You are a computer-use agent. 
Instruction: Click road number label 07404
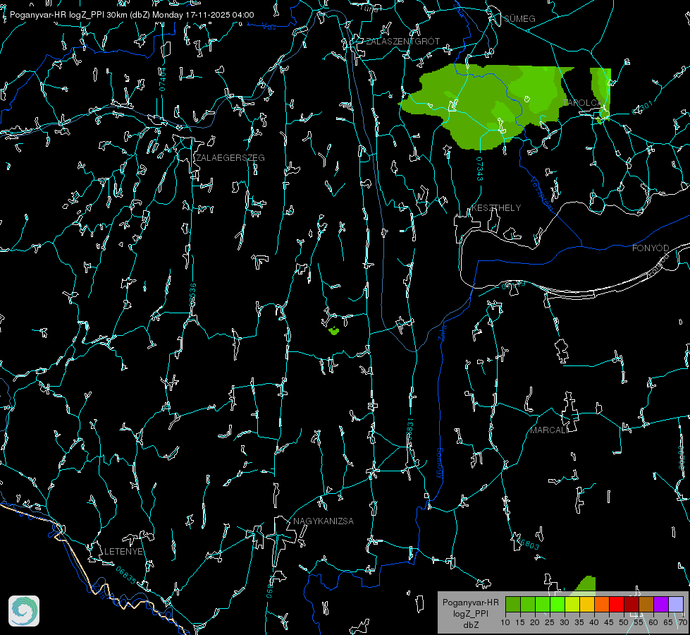162,80
